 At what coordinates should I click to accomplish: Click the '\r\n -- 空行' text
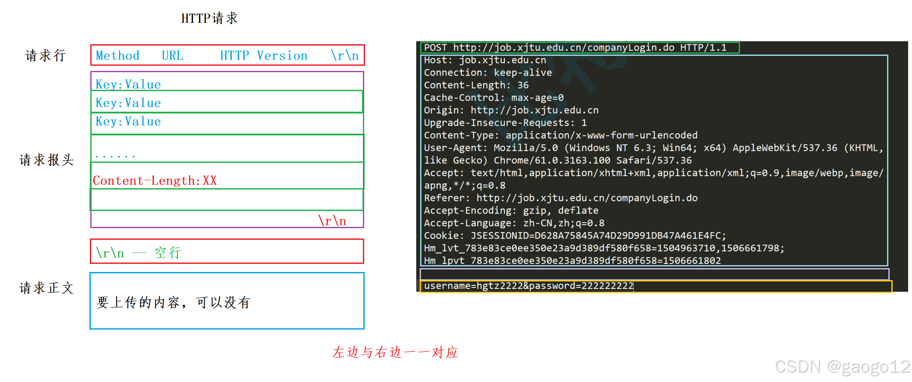[138, 252]
